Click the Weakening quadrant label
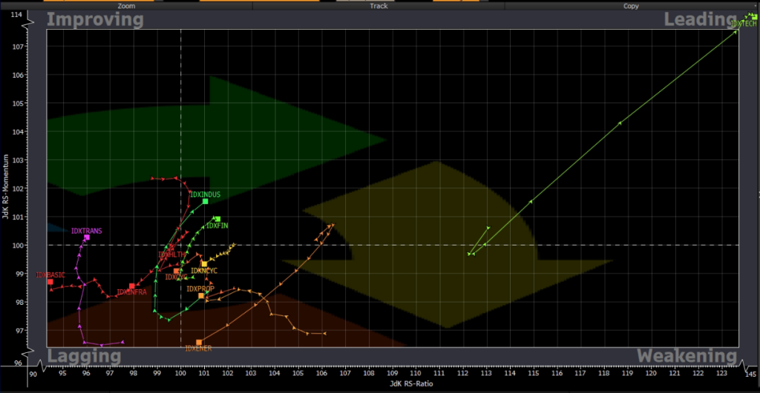 pyautogui.click(x=687, y=356)
